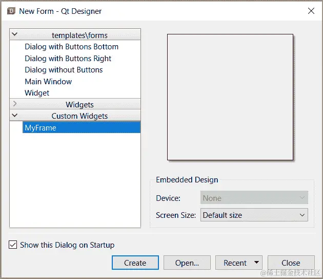Pick the Widget template
Viewport: 323px width, 279px height.
(x=37, y=93)
